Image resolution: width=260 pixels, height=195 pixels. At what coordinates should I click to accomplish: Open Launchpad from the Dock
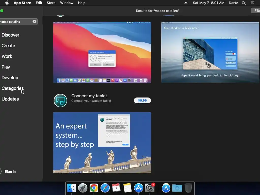point(83,188)
